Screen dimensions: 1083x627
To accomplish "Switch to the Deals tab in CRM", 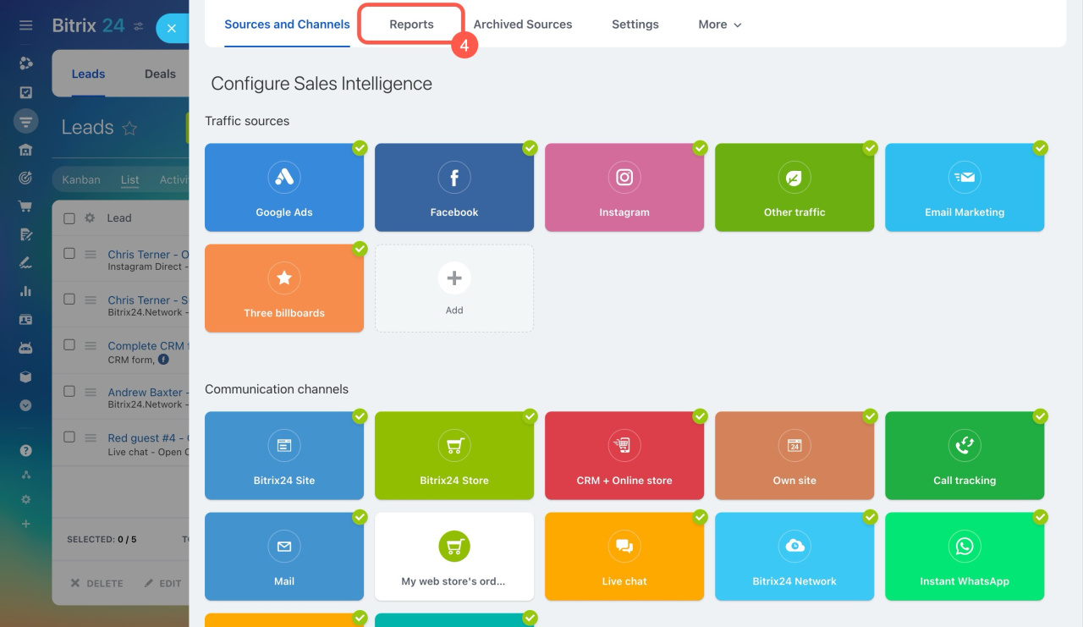I will click(160, 74).
